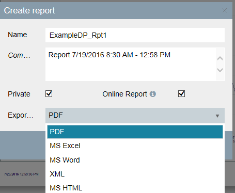Click the Name field containing ExampleDP_Rpt1
Viewport: 235px width, 193px height.
[135, 35]
